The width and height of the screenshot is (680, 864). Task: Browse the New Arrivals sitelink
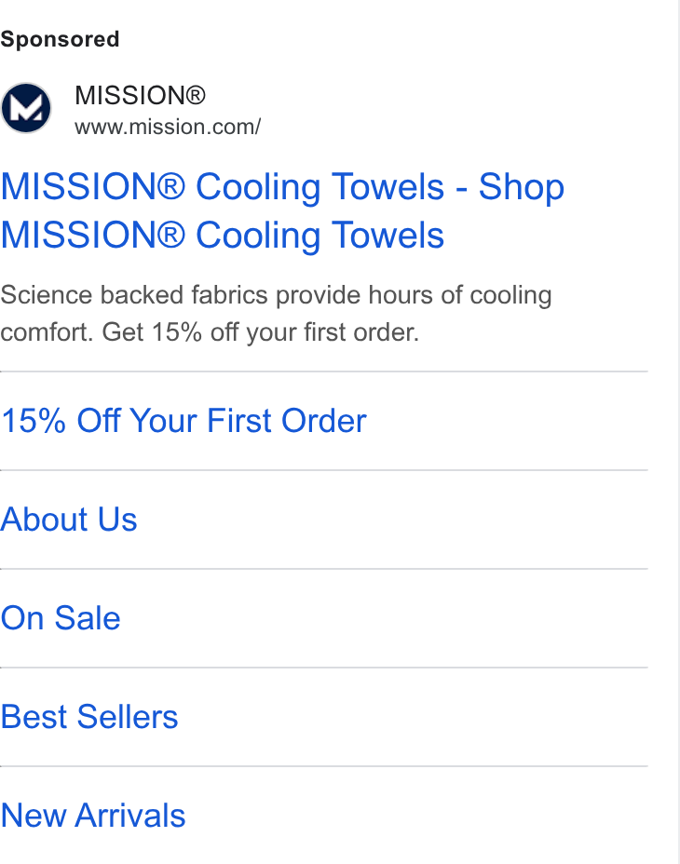[x=93, y=816]
